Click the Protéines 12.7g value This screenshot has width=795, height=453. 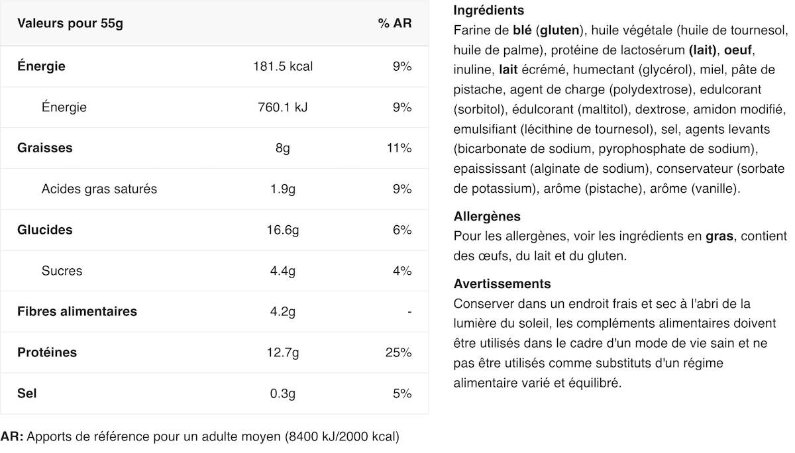283,352
